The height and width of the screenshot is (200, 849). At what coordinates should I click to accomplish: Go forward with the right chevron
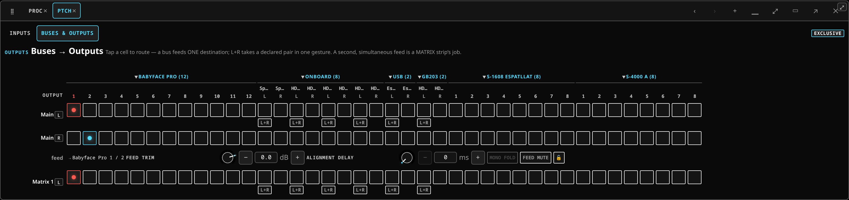[x=714, y=11]
